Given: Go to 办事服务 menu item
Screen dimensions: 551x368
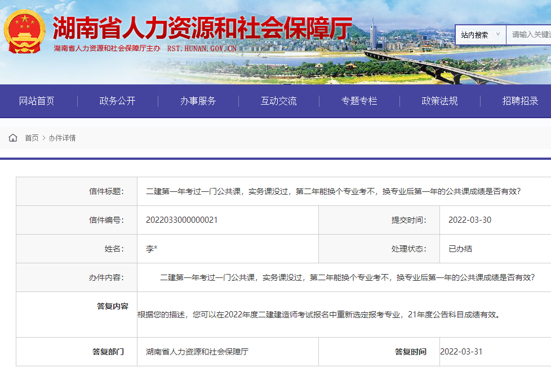Looking at the screenshot, I should point(198,101).
